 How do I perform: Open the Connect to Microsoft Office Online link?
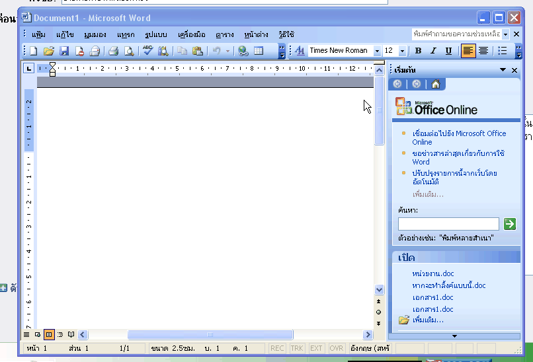(x=459, y=137)
